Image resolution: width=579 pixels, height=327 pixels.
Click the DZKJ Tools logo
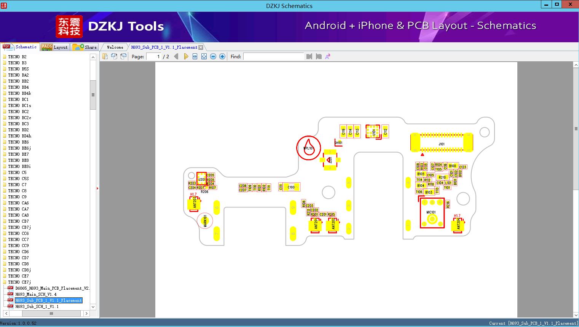point(110,26)
